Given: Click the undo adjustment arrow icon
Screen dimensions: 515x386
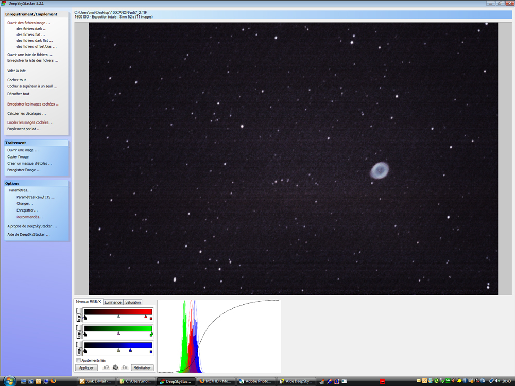Looking at the screenshot, I should click(x=106, y=367).
